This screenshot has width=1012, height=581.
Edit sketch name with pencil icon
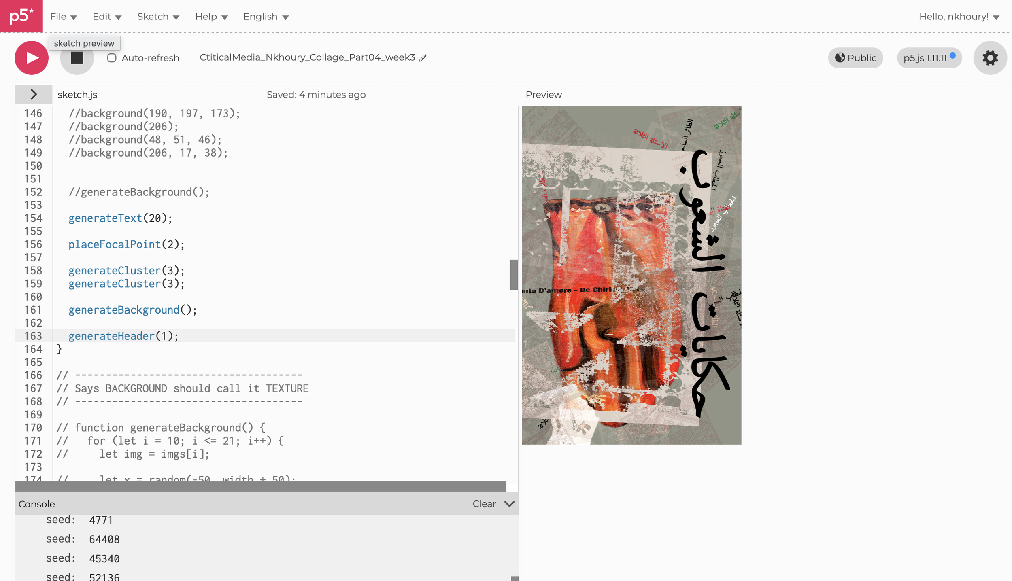click(423, 58)
